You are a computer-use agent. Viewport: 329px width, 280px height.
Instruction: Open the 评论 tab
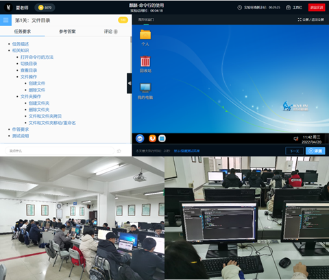tap(110, 32)
